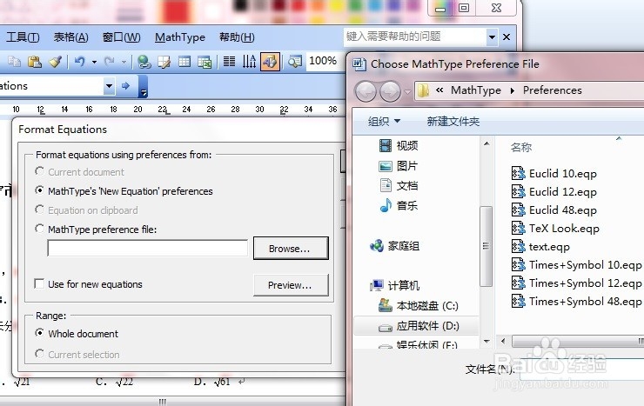This screenshot has height=406, width=644.
Task: Sort files by 名称 column header
Action: pos(521,147)
